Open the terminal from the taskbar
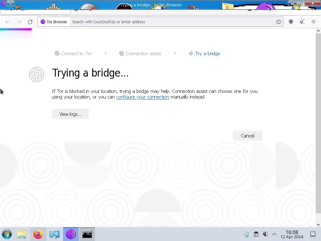This screenshot has height=241, width=321. point(87,234)
